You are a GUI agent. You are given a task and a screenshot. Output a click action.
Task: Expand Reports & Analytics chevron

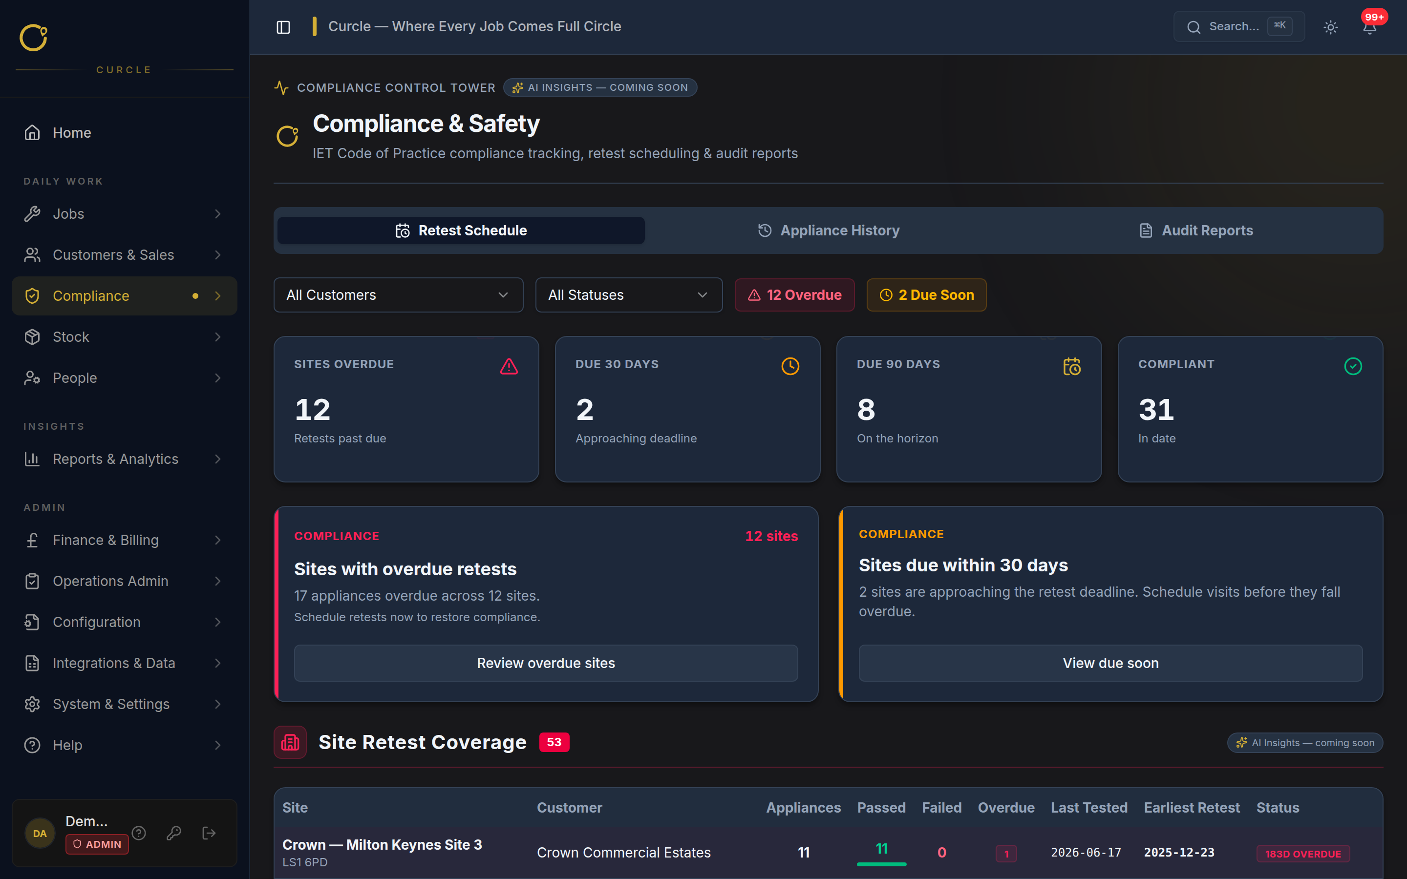point(217,459)
